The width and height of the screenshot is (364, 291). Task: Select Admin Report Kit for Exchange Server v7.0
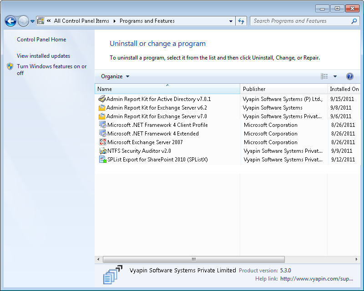click(x=157, y=116)
